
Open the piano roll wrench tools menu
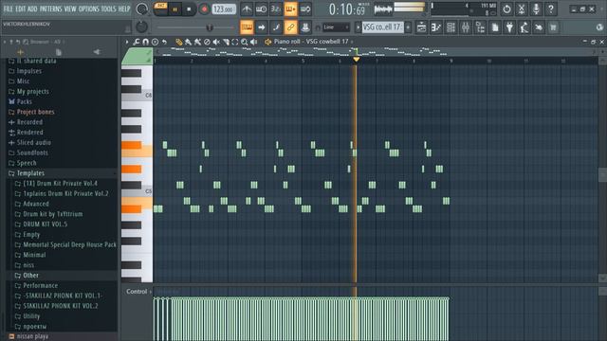point(137,42)
